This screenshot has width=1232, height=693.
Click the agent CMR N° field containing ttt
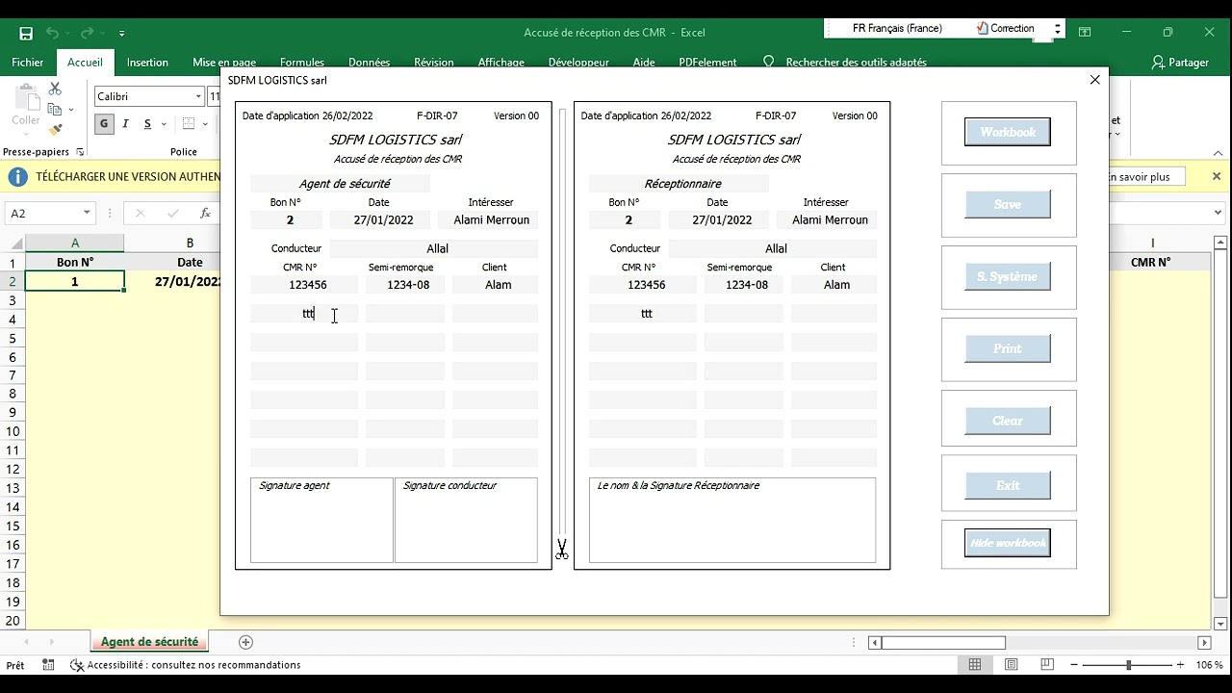[304, 313]
